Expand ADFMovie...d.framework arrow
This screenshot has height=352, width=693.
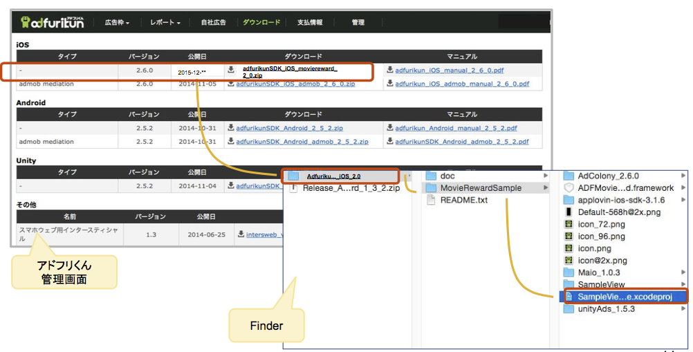click(x=683, y=188)
